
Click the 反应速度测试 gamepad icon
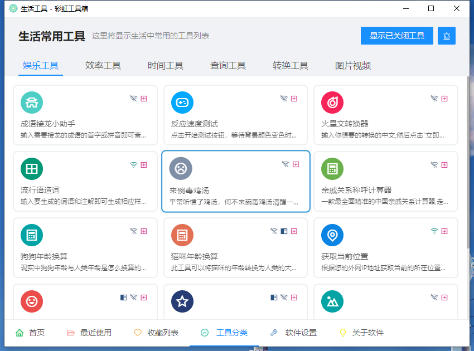coord(182,103)
